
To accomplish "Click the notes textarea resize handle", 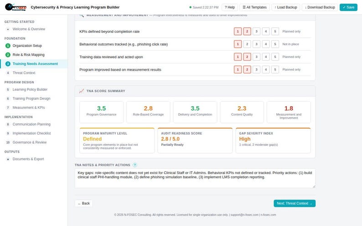I will coord(314,186).
